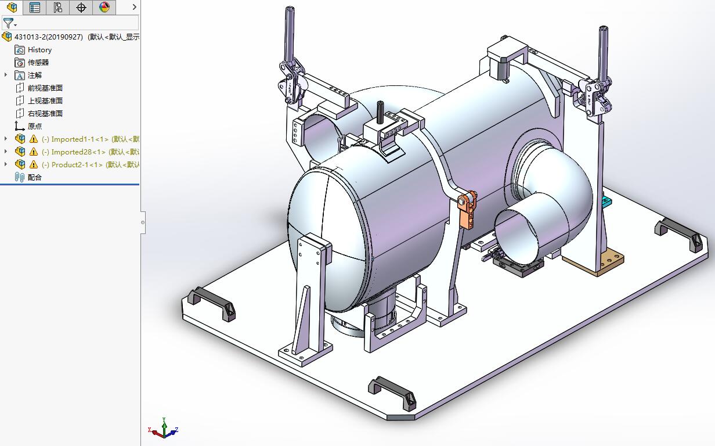Image resolution: width=715 pixels, height=446 pixels.
Task: Click the warning icon on Product2-1<1>
Action: [34, 165]
